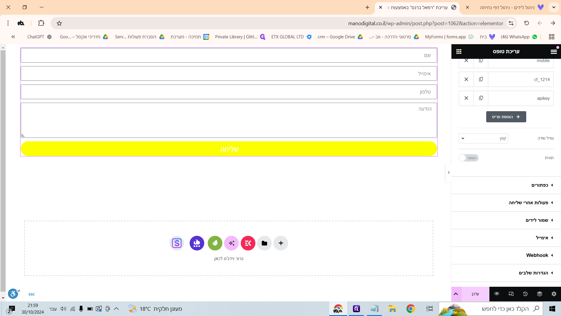Open File Explorer from taskbar

click(x=392, y=309)
